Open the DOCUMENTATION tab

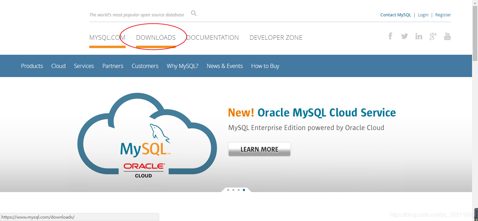coord(212,38)
